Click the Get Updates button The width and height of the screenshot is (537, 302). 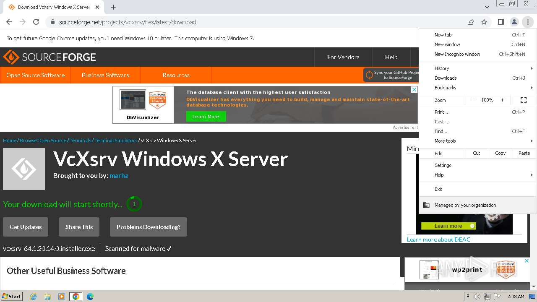pyautogui.click(x=26, y=227)
